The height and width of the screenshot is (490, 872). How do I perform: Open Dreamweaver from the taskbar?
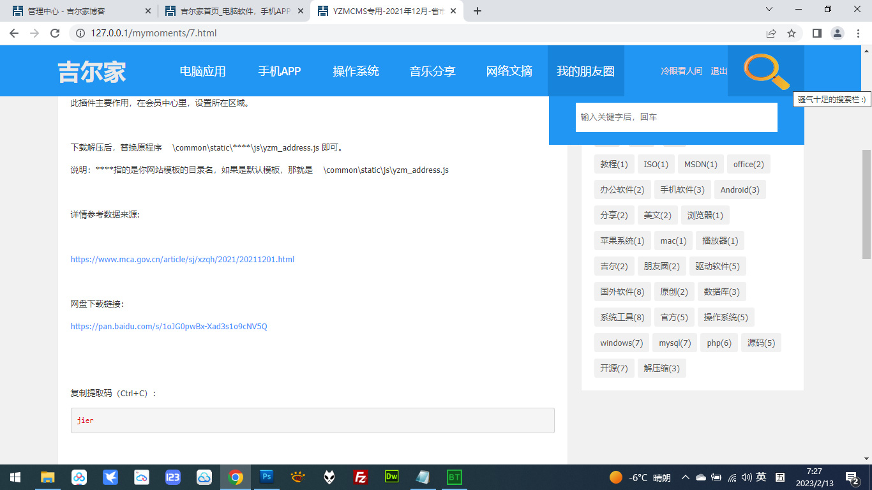[x=391, y=477]
